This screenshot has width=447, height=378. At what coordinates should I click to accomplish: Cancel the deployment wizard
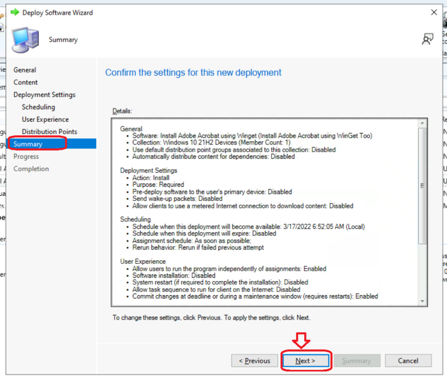(x=408, y=361)
